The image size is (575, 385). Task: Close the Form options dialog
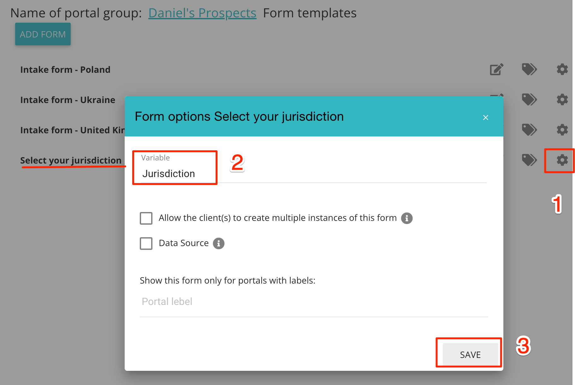486,118
